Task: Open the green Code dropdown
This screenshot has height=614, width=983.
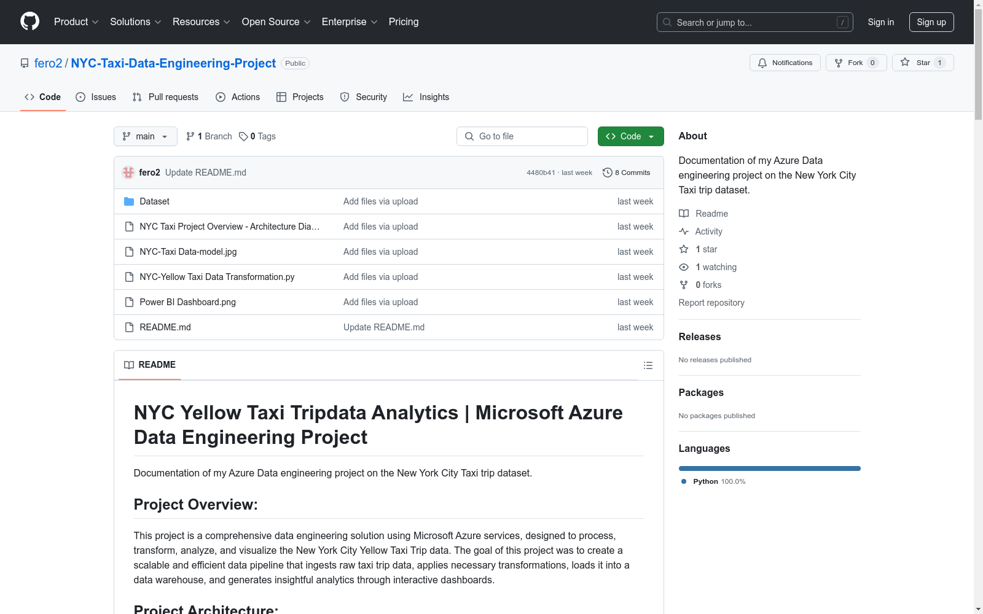Action: tap(630, 136)
